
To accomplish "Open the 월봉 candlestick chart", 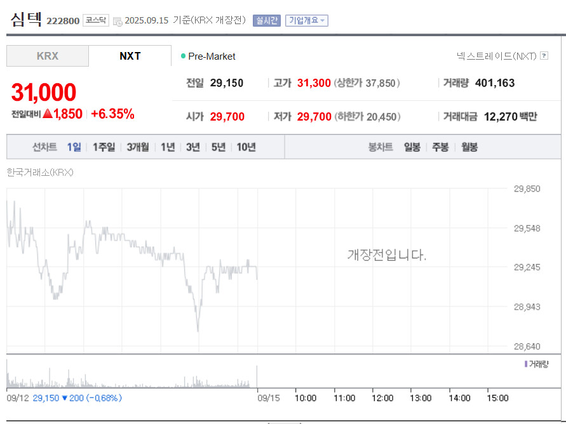I will pos(469,147).
